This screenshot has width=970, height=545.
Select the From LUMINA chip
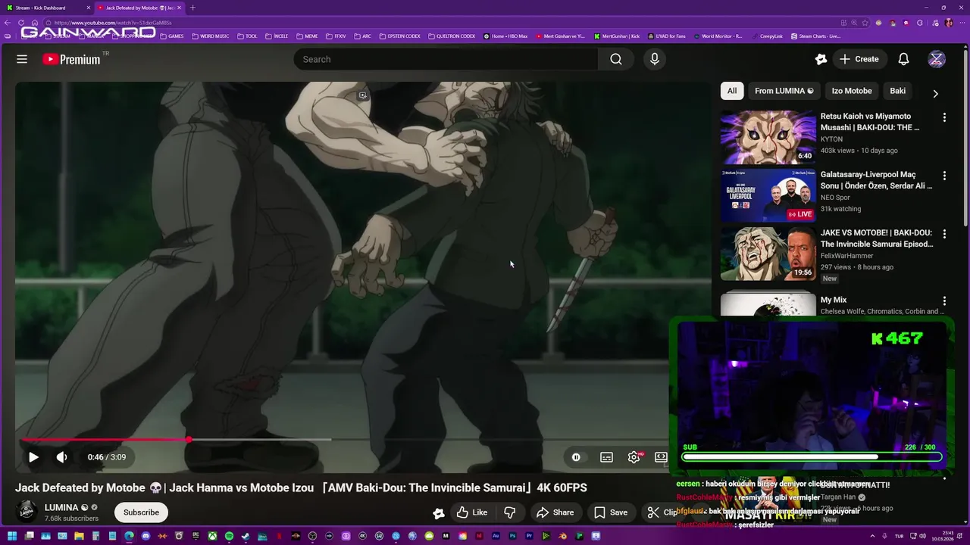click(x=784, y=91)
